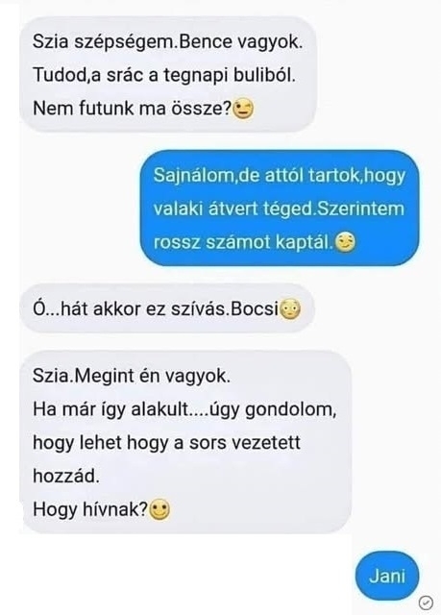Tap the "Ó...hát akkor ez szívás." message
Viewport: 441px width, 615px height.
coord(132,309)
